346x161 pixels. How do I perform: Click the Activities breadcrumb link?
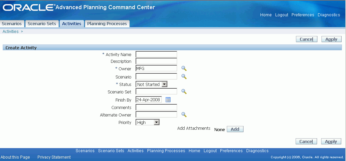pyautogui.click(x=11, y=32)
